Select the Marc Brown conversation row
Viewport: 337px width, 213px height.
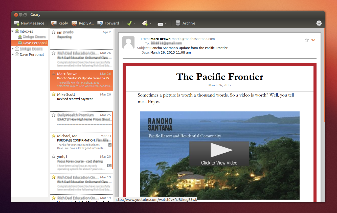click(81, 80)
